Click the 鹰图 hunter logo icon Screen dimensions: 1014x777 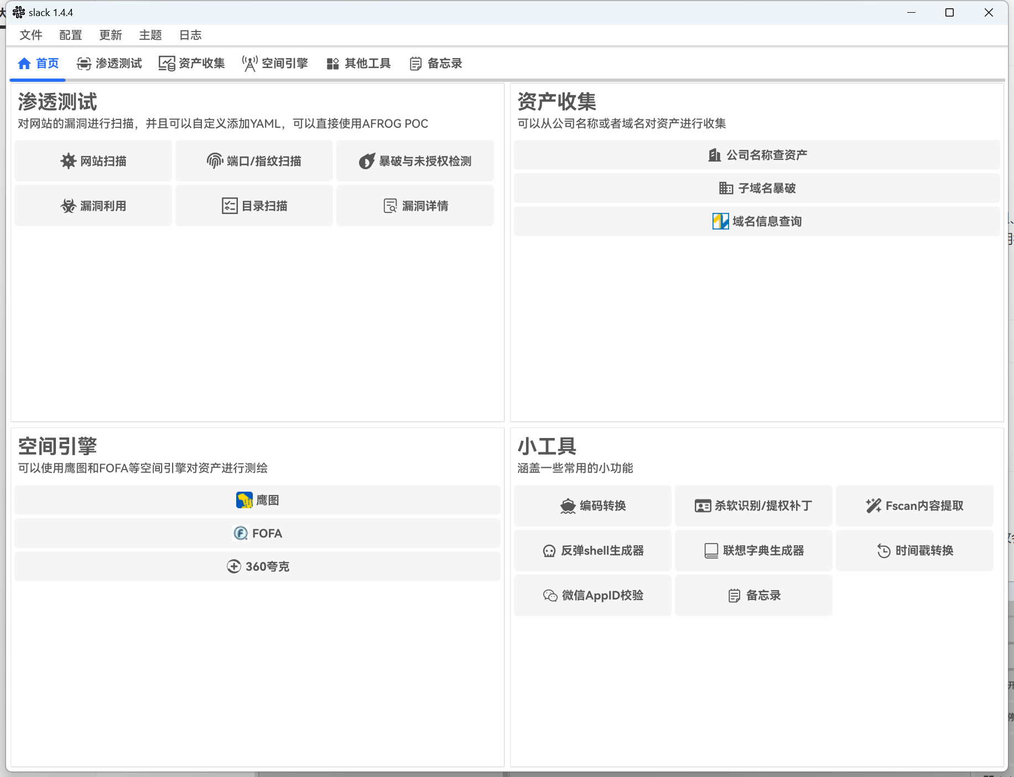pos(245,500)
